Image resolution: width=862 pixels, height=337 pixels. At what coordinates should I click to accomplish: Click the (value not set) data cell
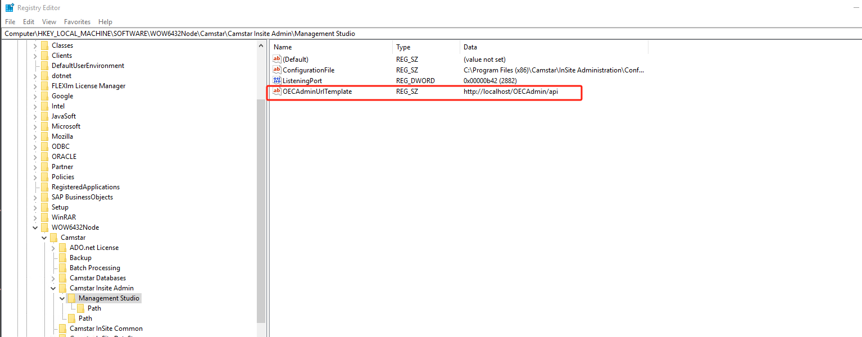pyautogui.click(x=484, y=59)
